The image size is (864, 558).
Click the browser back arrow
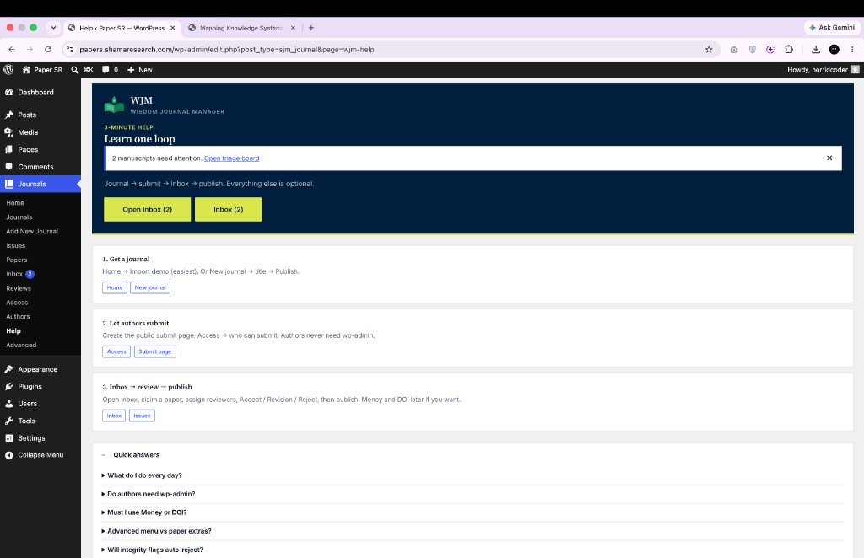coord(12,50)
